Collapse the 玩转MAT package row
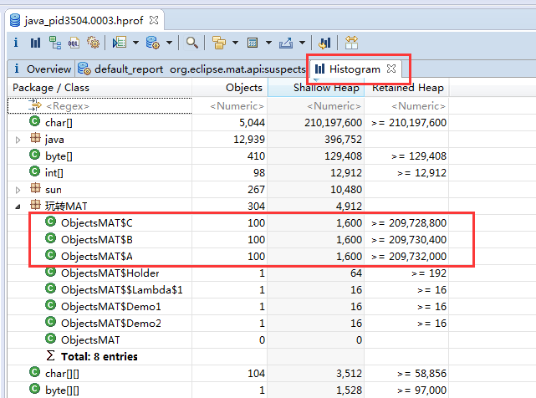Viewport: 536px width, 398px height. tap(18, 207)
